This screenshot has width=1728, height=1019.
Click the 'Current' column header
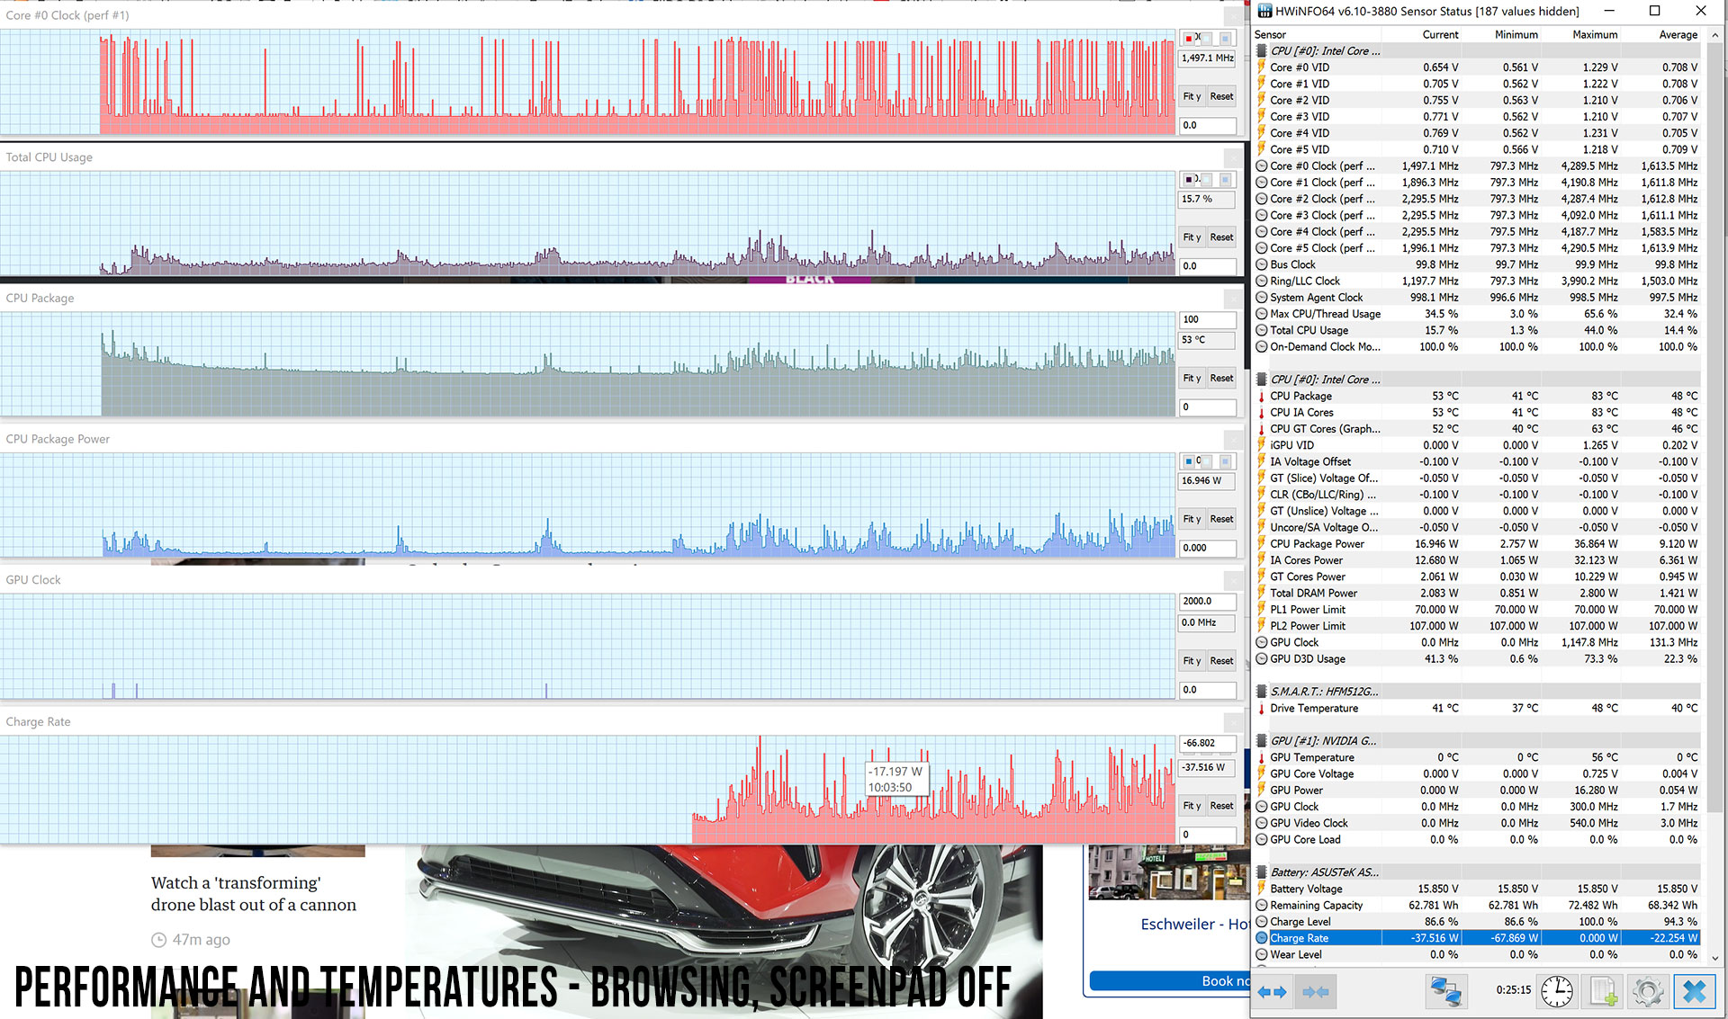click(x=1440, y=35)
